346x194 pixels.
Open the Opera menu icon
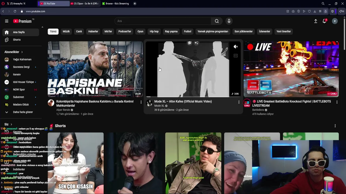pos(3,4)
